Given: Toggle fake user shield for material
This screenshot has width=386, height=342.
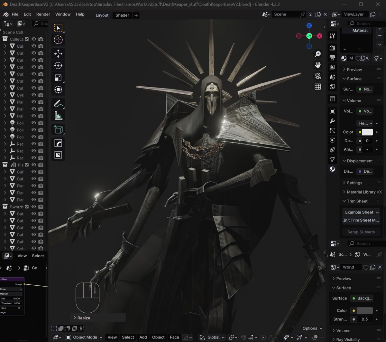Looking at the screenshot, I should click(358, 58).
